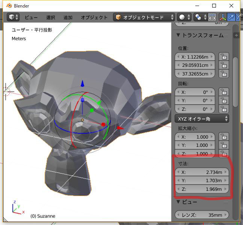This screenshot has width=243, height=225.
Task: Increase dimension X with right arrow
Action: (x=226, y=172)
